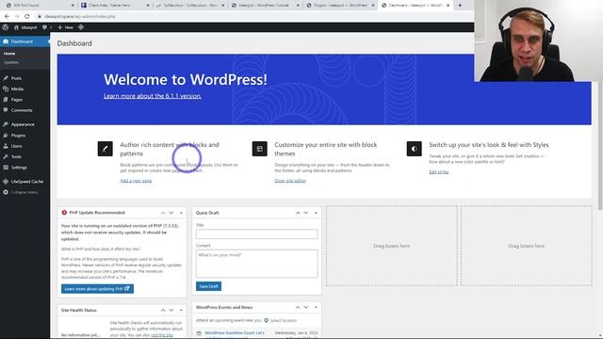Click the Quick Draft Content textarea
The width and height of the screenshot is (603, 339).
(257, 264)
